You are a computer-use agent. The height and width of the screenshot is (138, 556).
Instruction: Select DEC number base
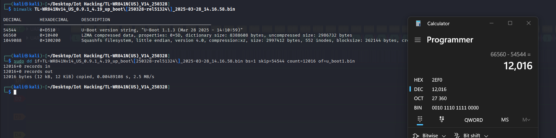coord(419,89)
